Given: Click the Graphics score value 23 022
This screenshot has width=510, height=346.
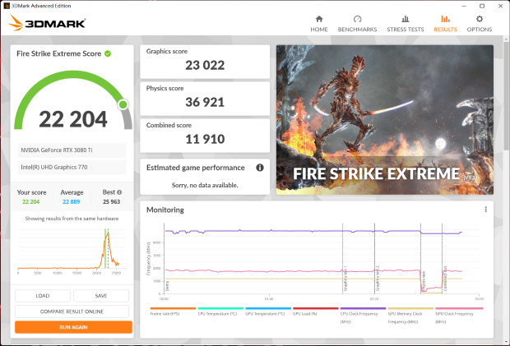Looking at the screenshot, I should pos(205,65).
